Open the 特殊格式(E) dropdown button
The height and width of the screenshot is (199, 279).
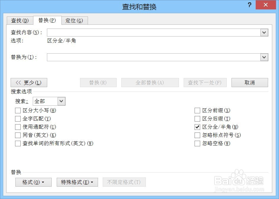click(77, 182)
